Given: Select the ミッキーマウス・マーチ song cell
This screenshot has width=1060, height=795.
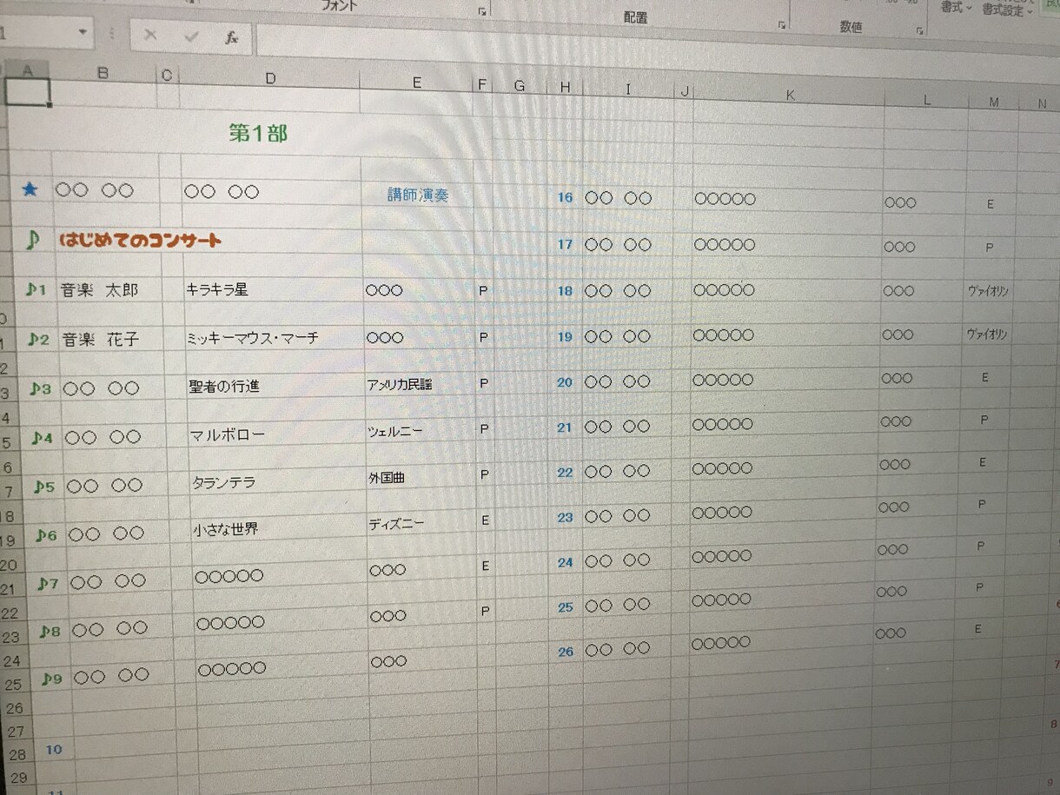Looking at the screenshot, I should [253, 338].
